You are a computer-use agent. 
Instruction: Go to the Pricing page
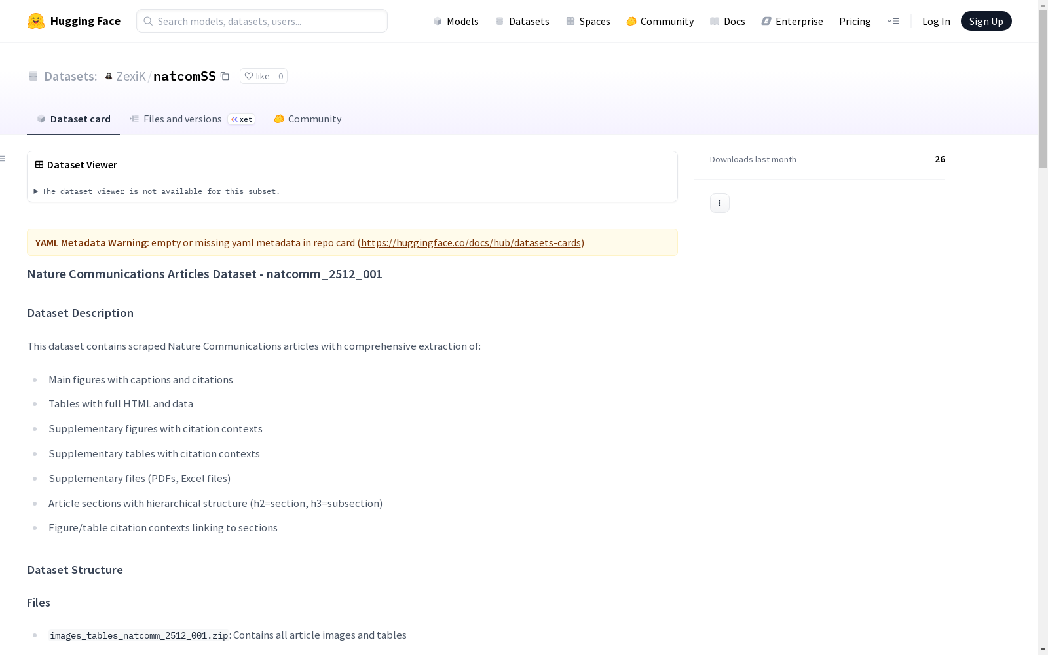[x=855, y=21]
